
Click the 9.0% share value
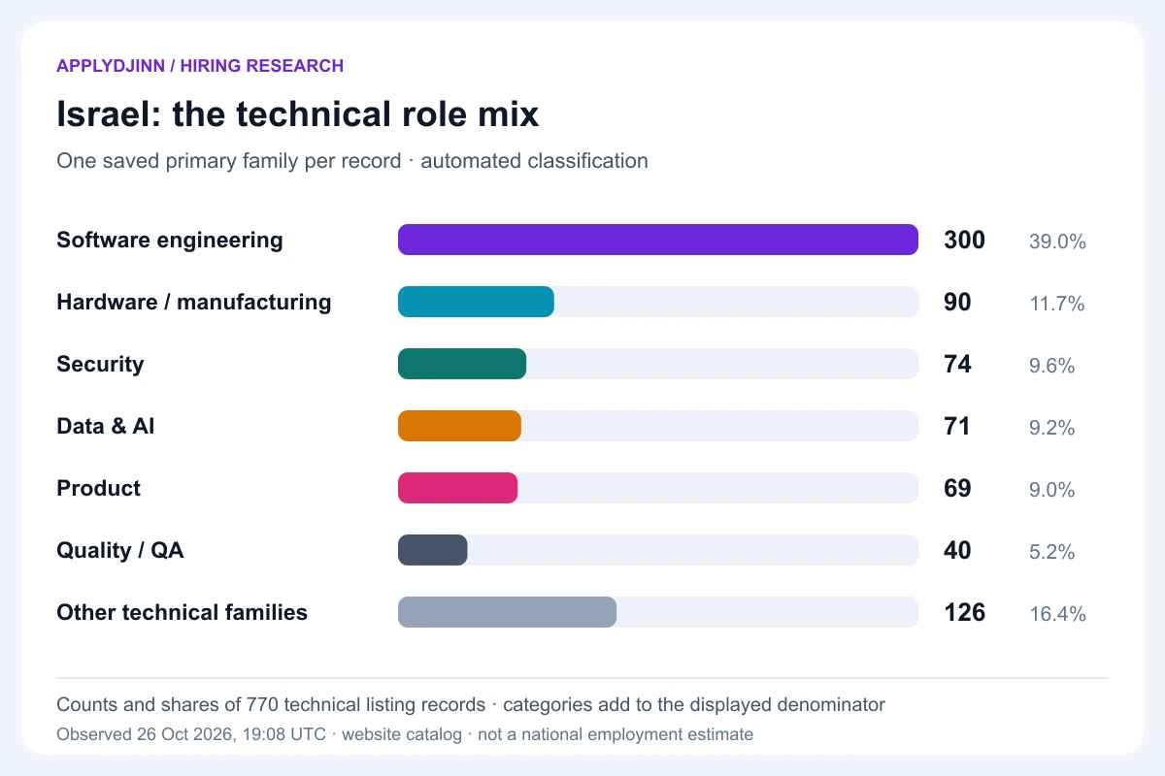1052,490
